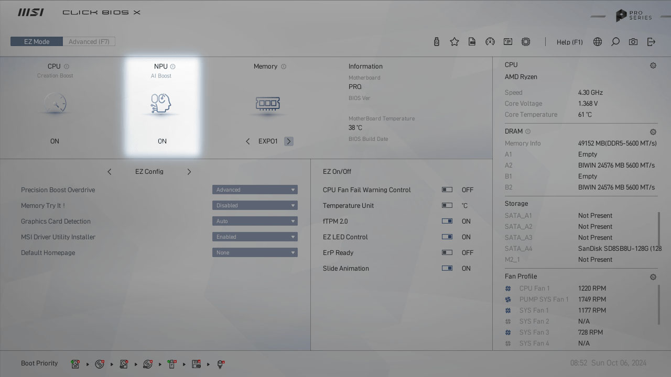Toggle the ErP Ready switch
The image size is (671, 377).
pyautogui.click(x=447, y=253)
